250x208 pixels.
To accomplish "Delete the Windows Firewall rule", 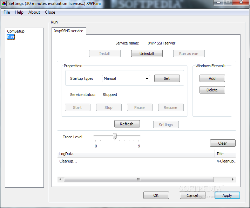I will point(212,90).
